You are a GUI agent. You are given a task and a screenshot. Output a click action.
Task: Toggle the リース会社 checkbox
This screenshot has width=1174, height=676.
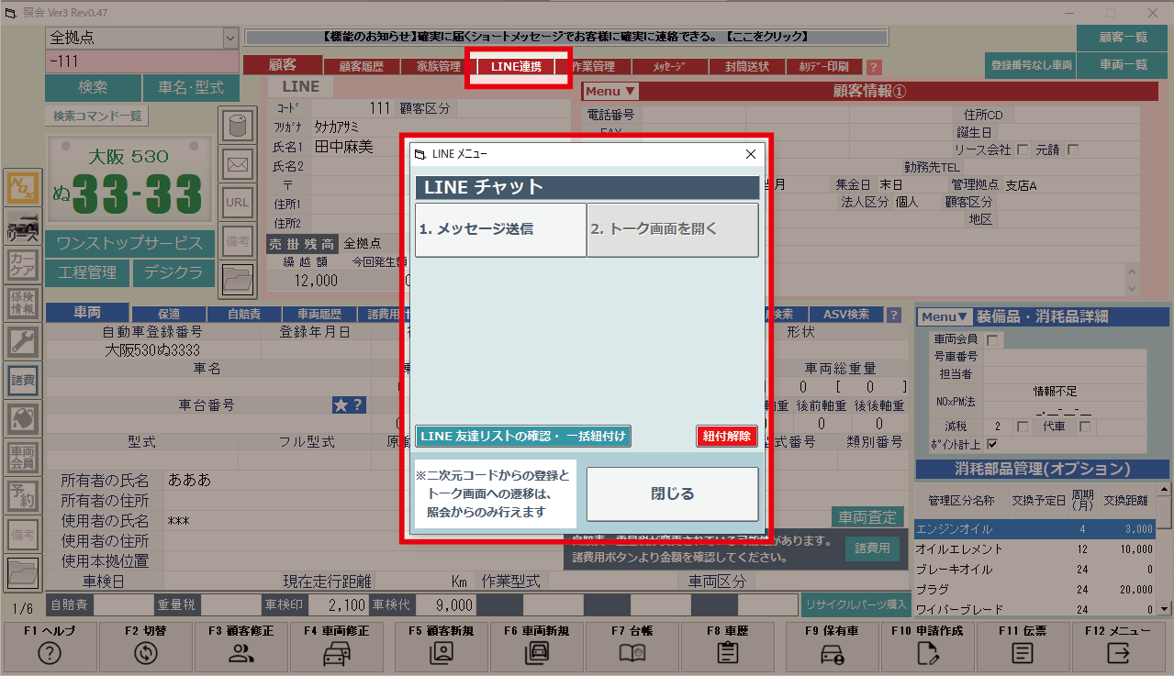pos(1022,150)
